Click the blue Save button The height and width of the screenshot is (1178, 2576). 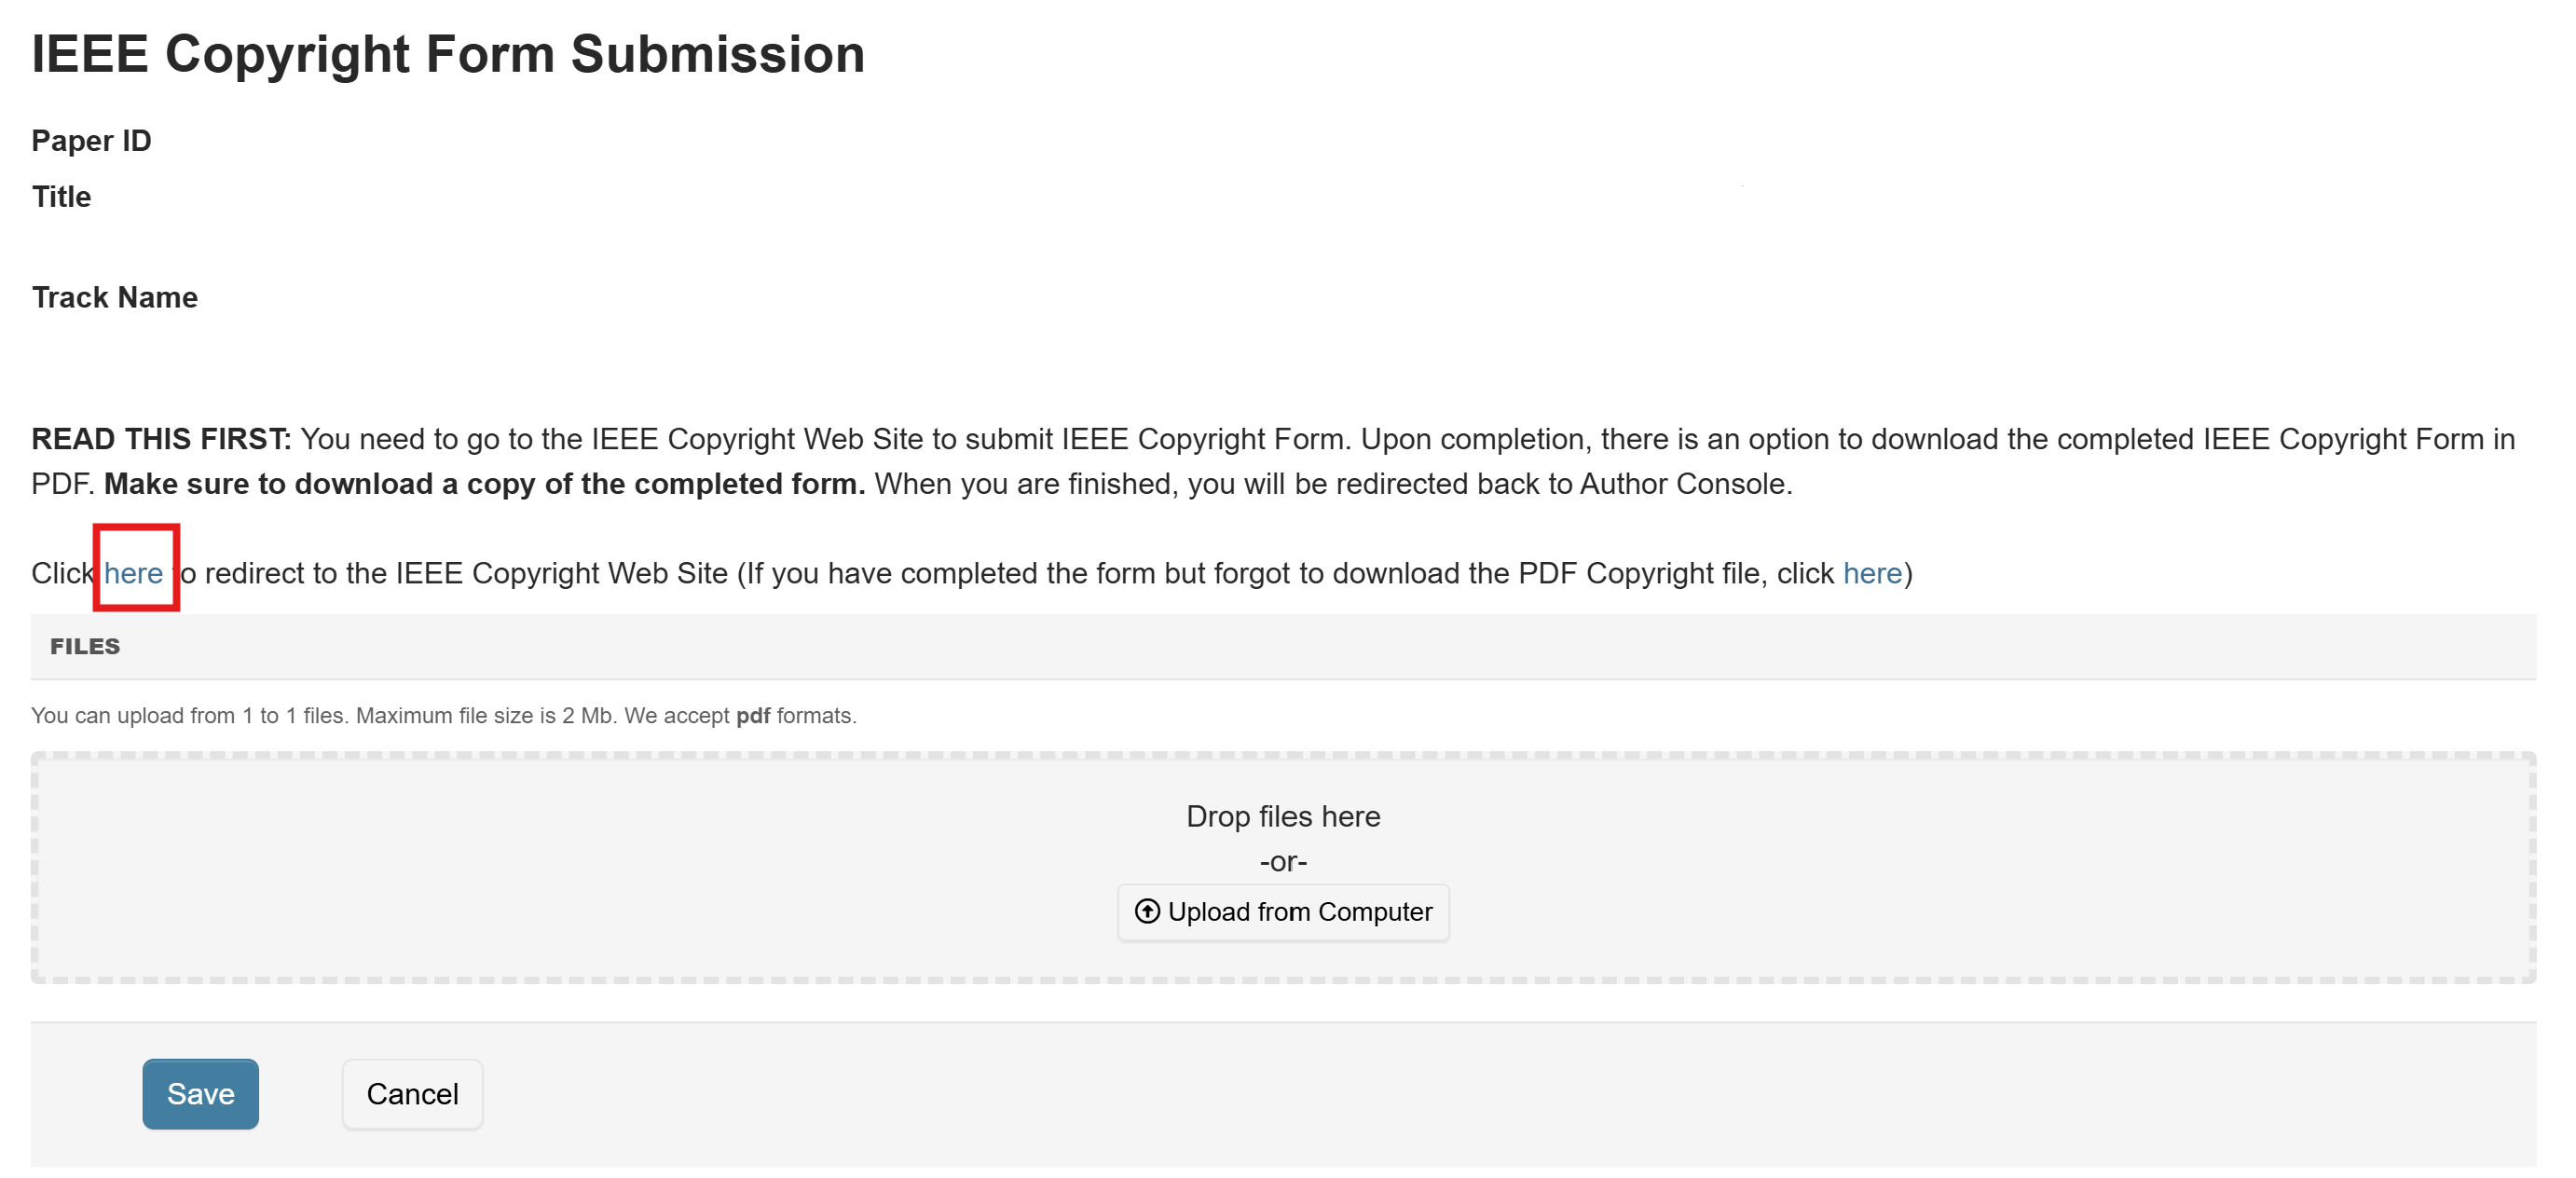tap(200, 1093)
